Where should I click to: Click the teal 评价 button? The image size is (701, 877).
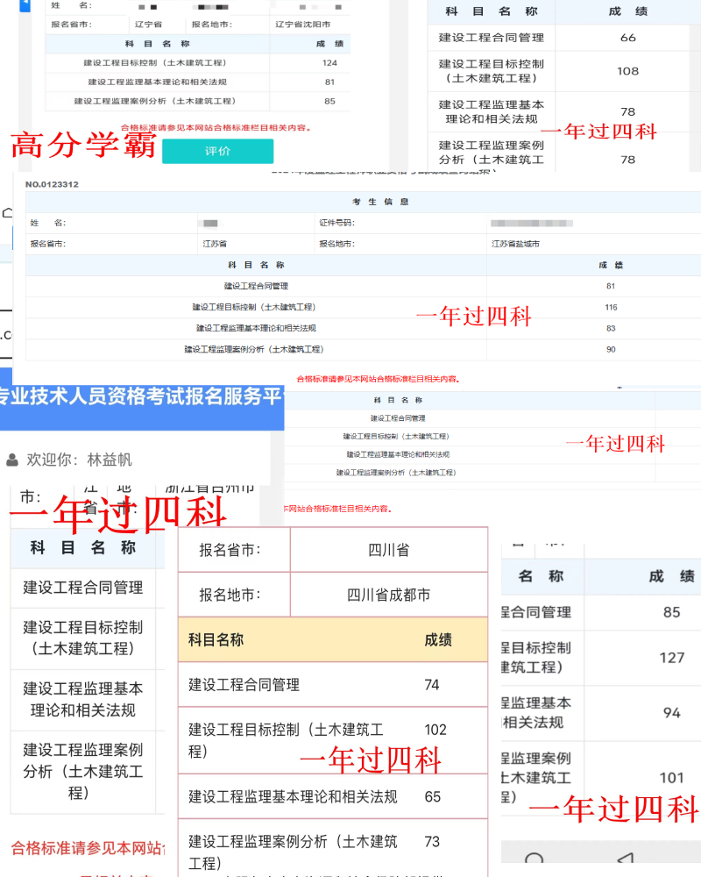point(217,151)
